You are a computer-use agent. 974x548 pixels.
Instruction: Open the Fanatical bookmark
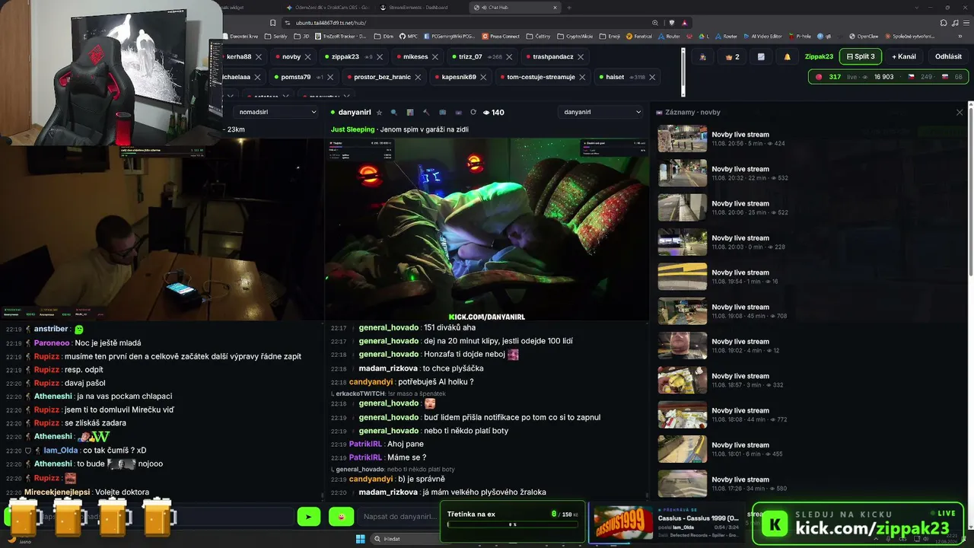click(639, 36)
